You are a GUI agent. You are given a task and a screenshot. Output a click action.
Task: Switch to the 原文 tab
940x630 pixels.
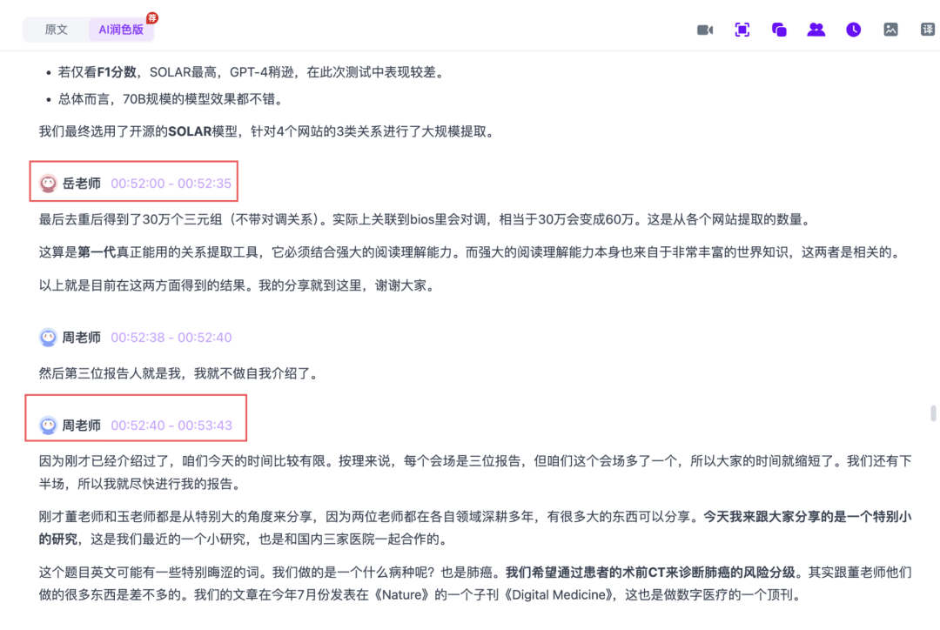point(57,30)
